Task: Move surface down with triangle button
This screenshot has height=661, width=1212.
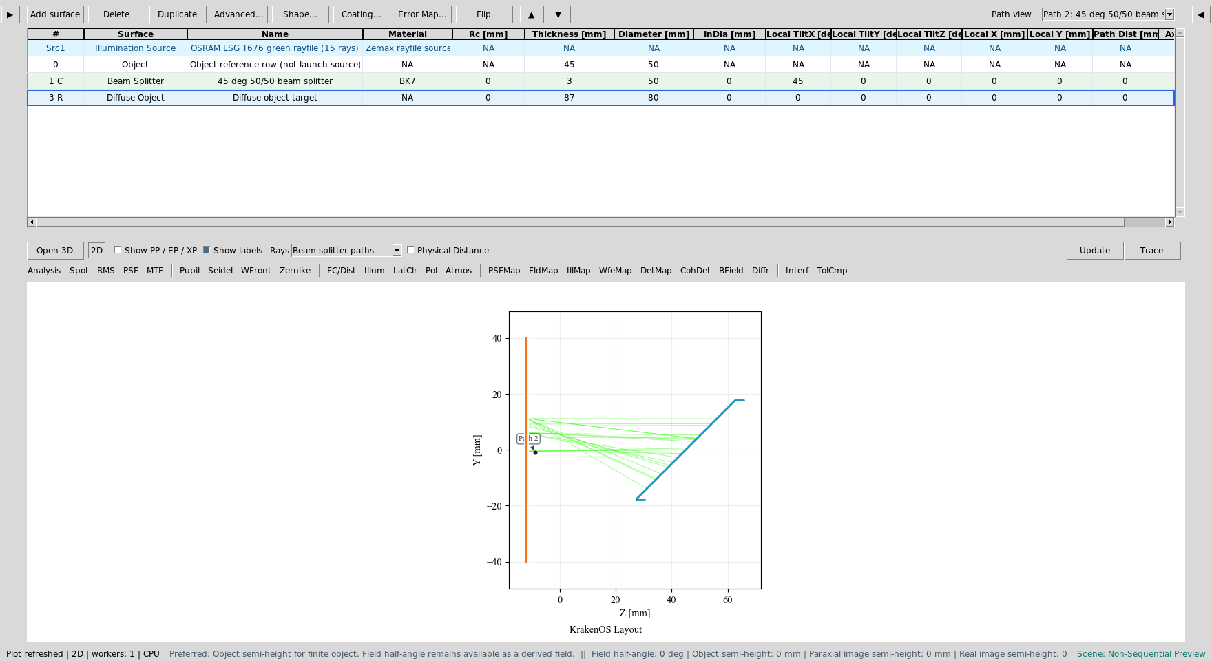Action: point(558,14)
